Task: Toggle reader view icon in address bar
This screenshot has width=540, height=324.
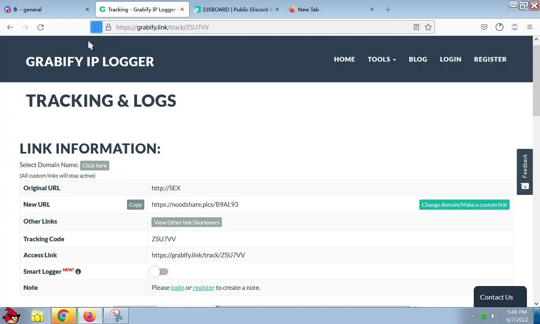Action: click(x=416, y=27)
